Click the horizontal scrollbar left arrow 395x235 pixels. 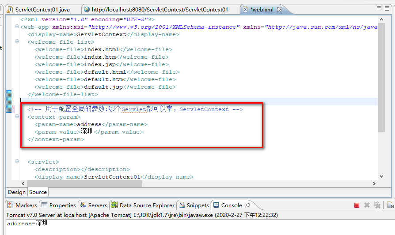pyautogui.click(x=23, y=184)
